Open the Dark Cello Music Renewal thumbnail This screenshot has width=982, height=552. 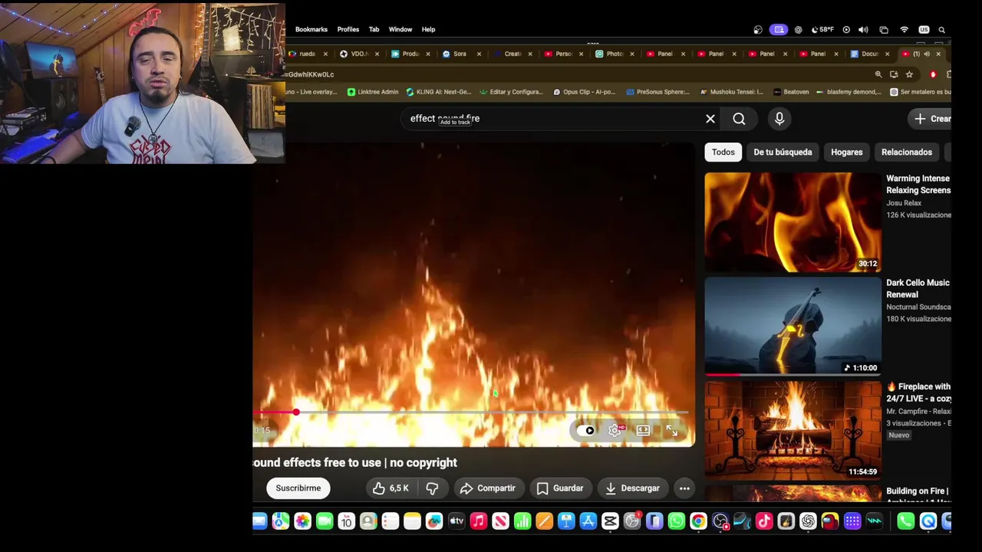pyautogui.click(x=793, y=327)
